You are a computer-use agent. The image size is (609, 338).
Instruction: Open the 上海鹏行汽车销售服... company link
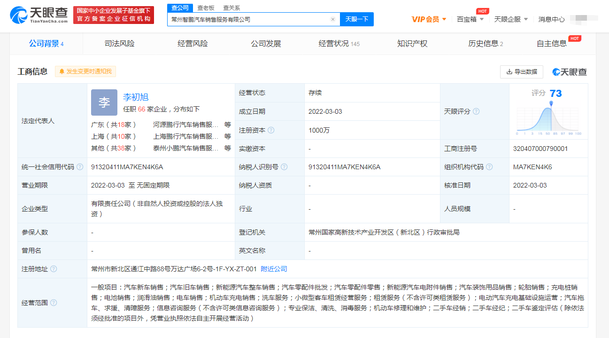(186, 136)
